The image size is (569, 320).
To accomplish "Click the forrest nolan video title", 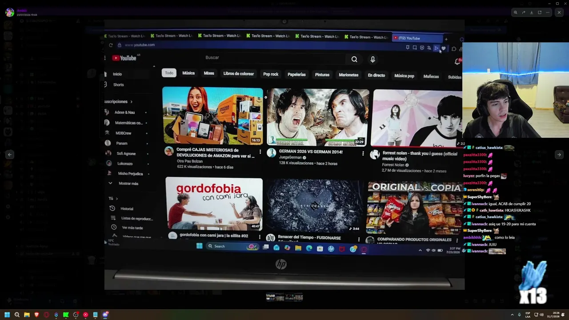I will [420, 156].
